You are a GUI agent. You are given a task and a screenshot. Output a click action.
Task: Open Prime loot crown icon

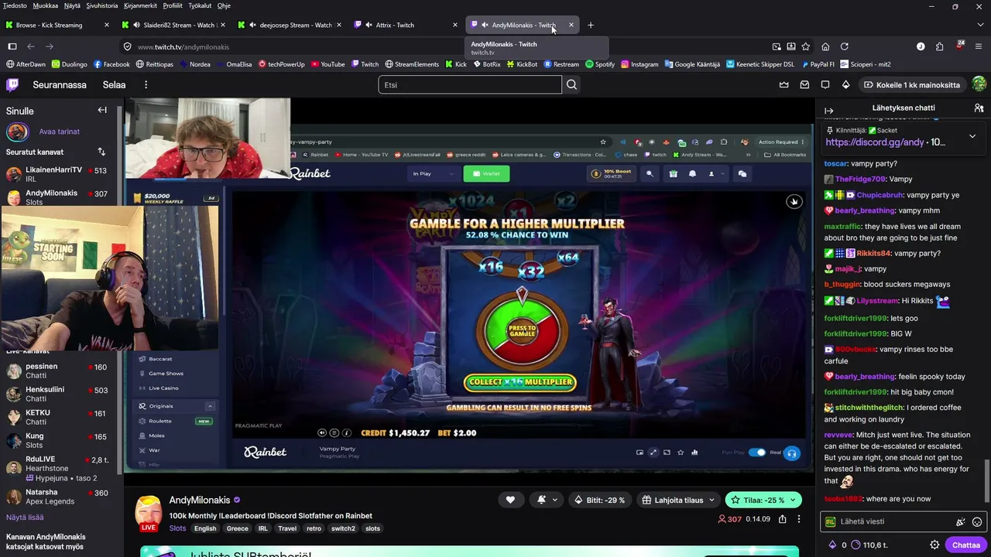point(784,85)
